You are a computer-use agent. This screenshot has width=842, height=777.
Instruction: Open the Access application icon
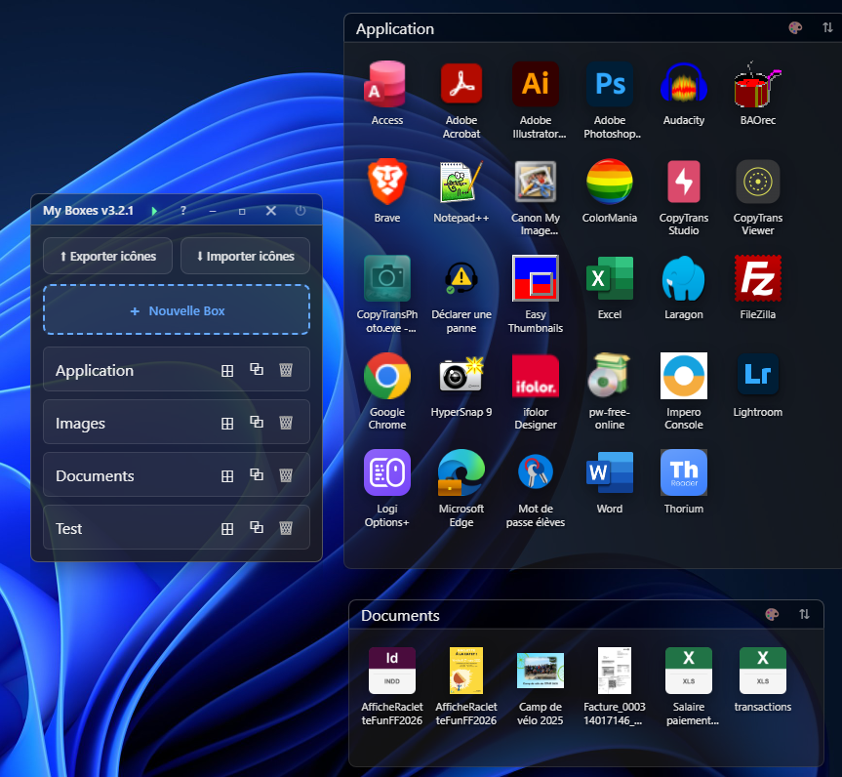point(386,84)
